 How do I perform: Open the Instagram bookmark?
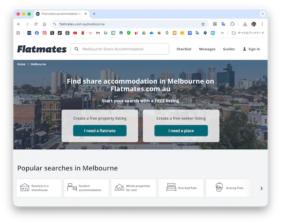pyautogui.click(x=44, y=33)
